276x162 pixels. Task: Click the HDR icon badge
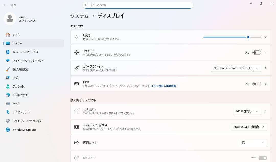coord(76,84)
